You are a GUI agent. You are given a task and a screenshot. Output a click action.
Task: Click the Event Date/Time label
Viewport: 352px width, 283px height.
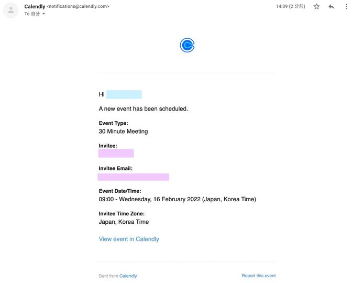tap(120, 191)
